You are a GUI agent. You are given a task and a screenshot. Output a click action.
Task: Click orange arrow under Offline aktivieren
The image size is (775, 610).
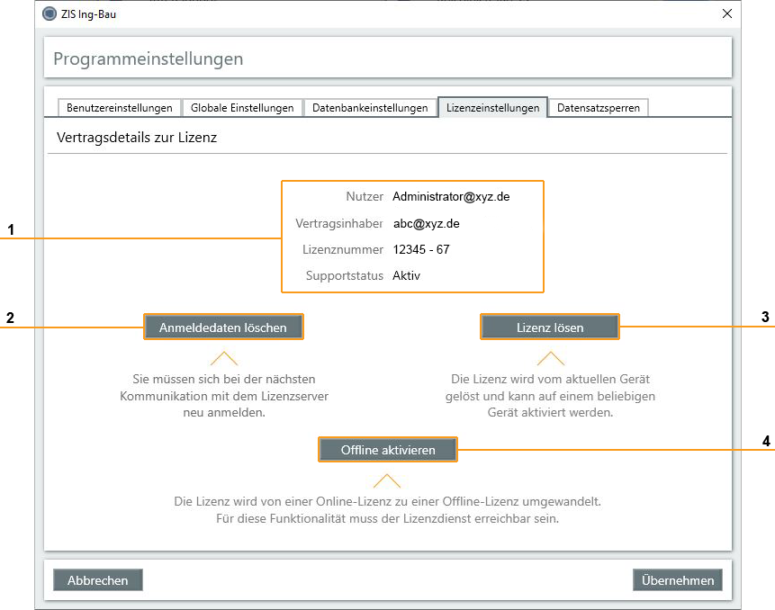pyautogui.click(x=387, y=480)
